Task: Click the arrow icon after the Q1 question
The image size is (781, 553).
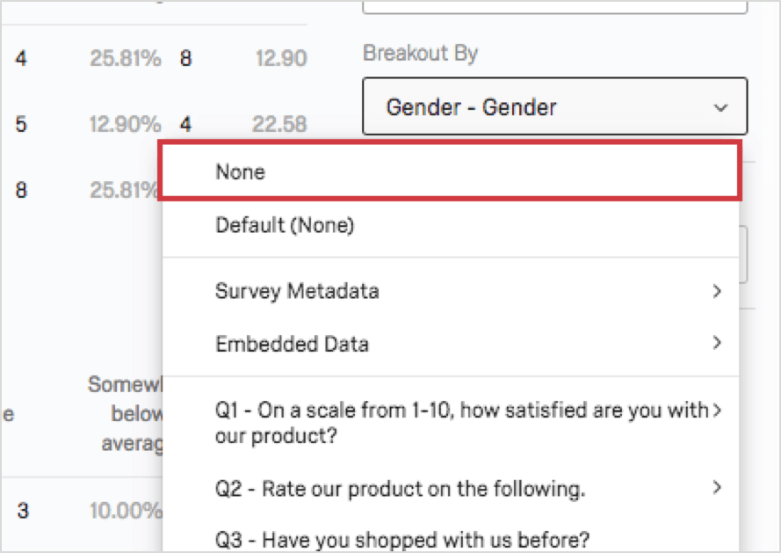Action: point(718,410)
